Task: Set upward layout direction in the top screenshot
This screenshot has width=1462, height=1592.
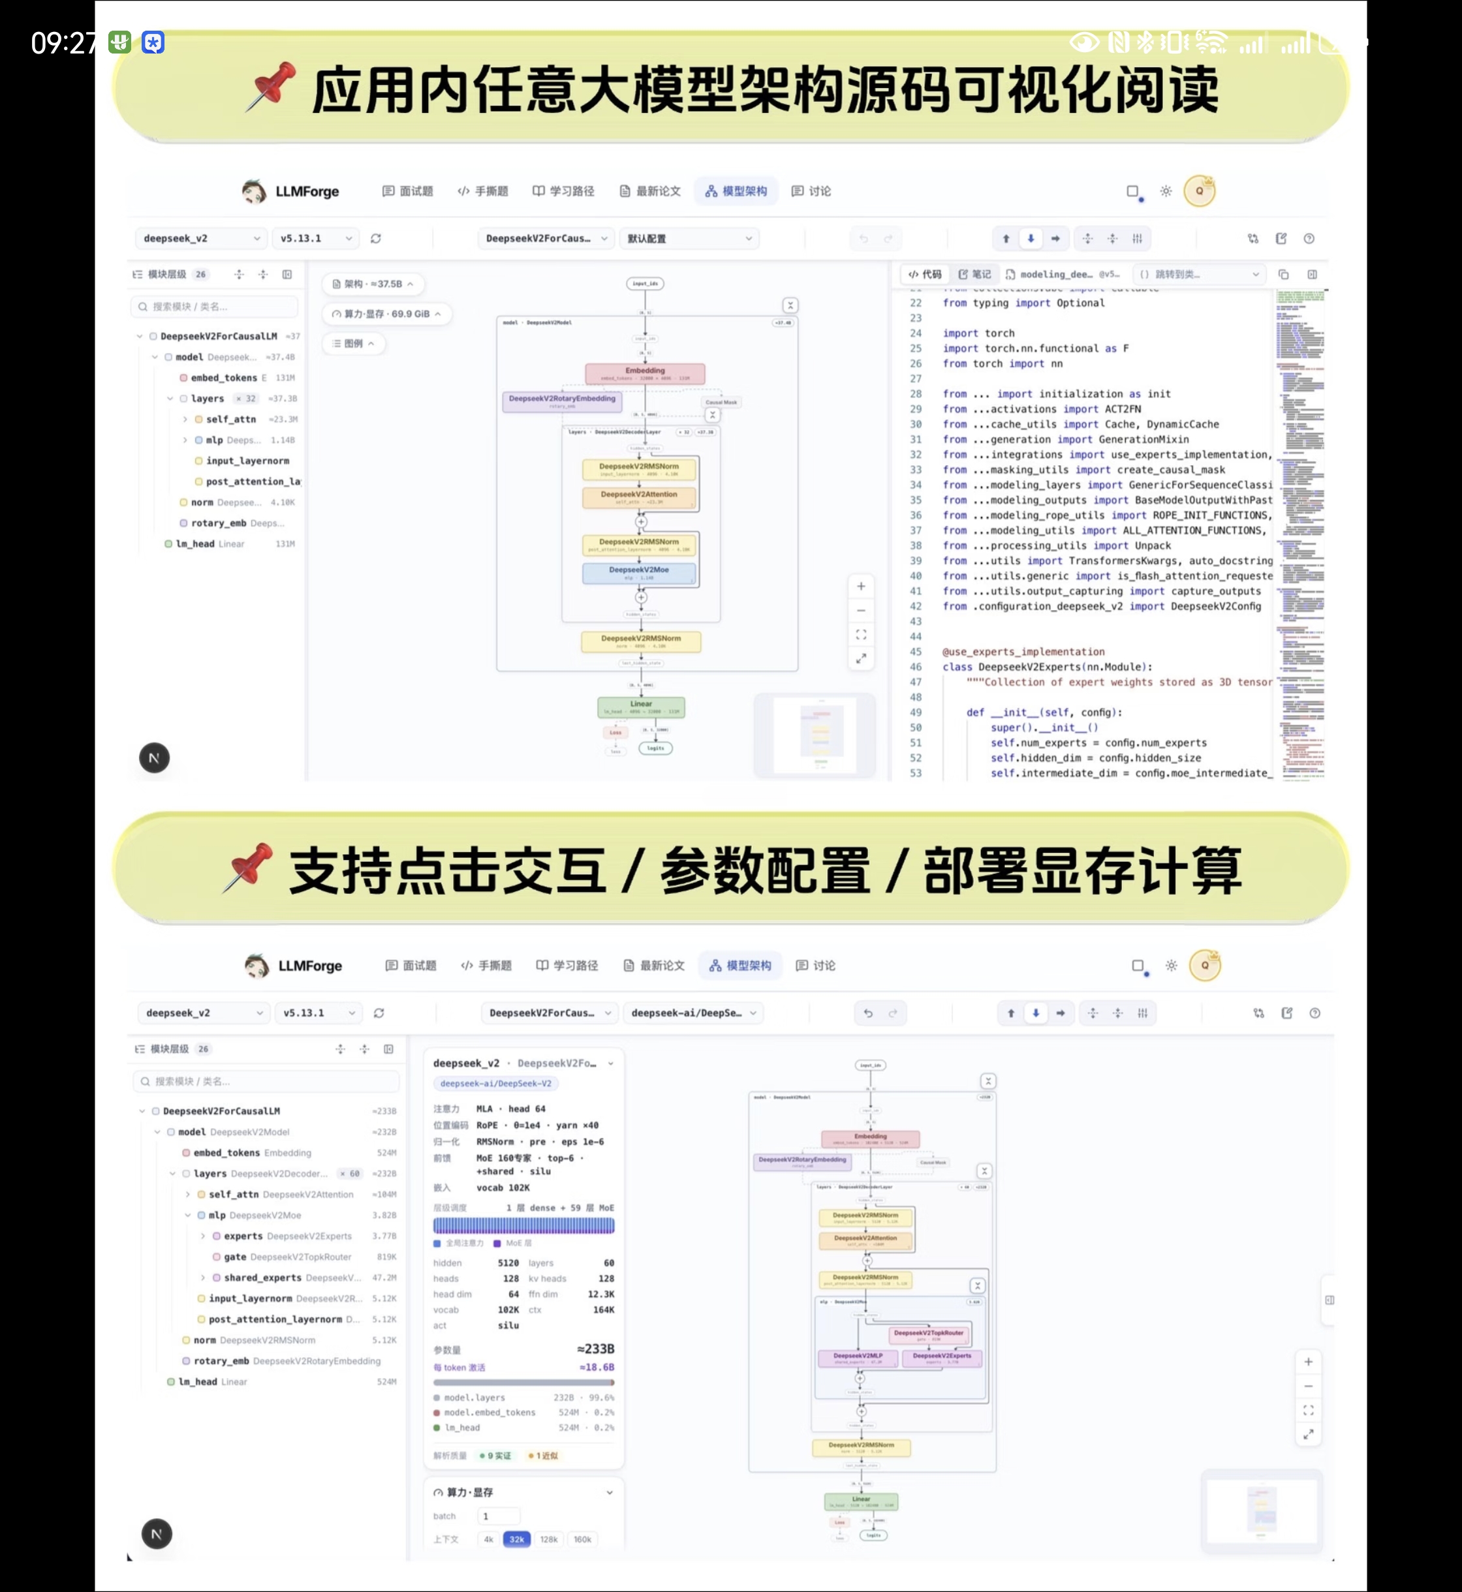Action: pos(1006,238)
